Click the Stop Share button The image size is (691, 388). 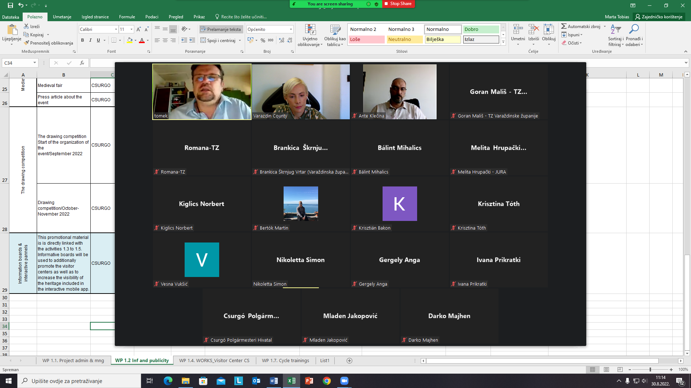[398, 4]
